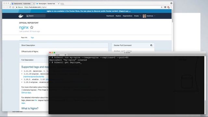The width and height of the screenshot is (208, 117).
Task: Open the Repo Info tab
Action: point(24,38)
